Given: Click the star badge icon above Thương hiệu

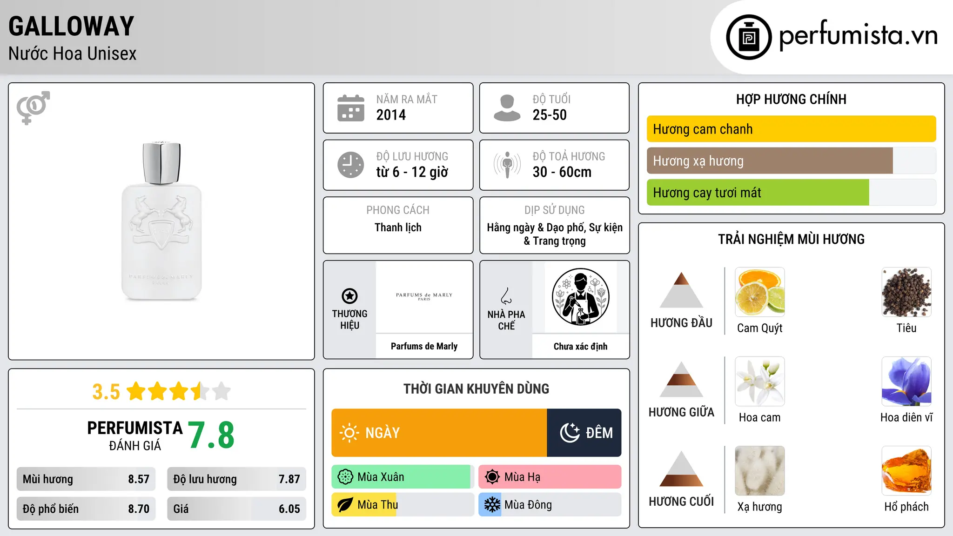Looking at the screenshot, I should tap(349, 296).
